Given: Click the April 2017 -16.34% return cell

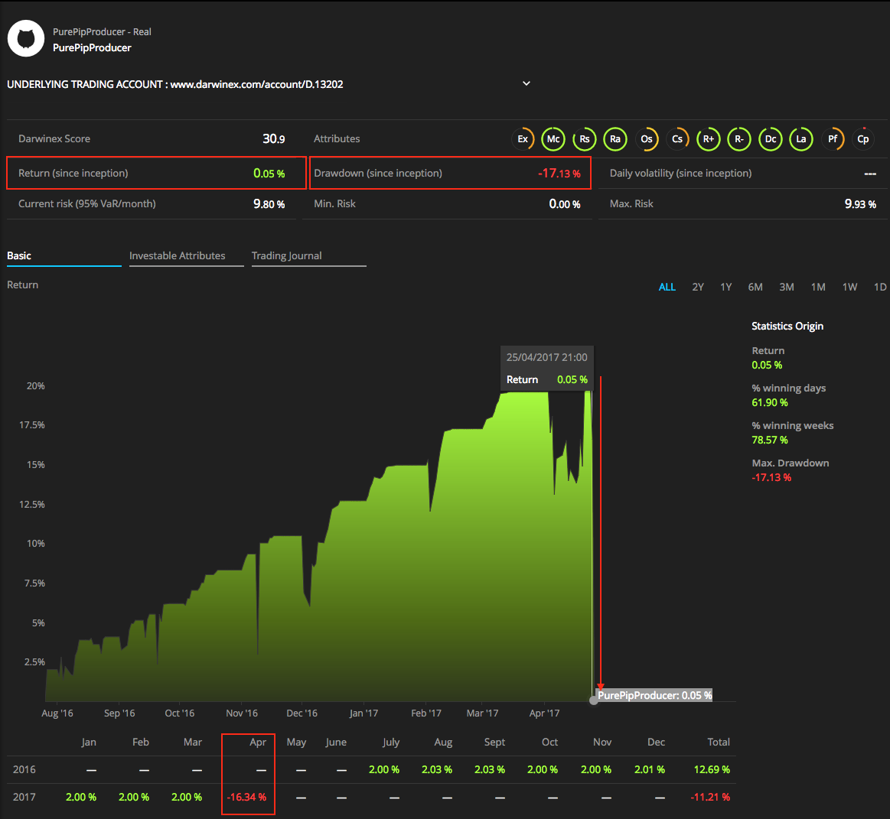Looking at the screenshot, I should click(247, 798).
